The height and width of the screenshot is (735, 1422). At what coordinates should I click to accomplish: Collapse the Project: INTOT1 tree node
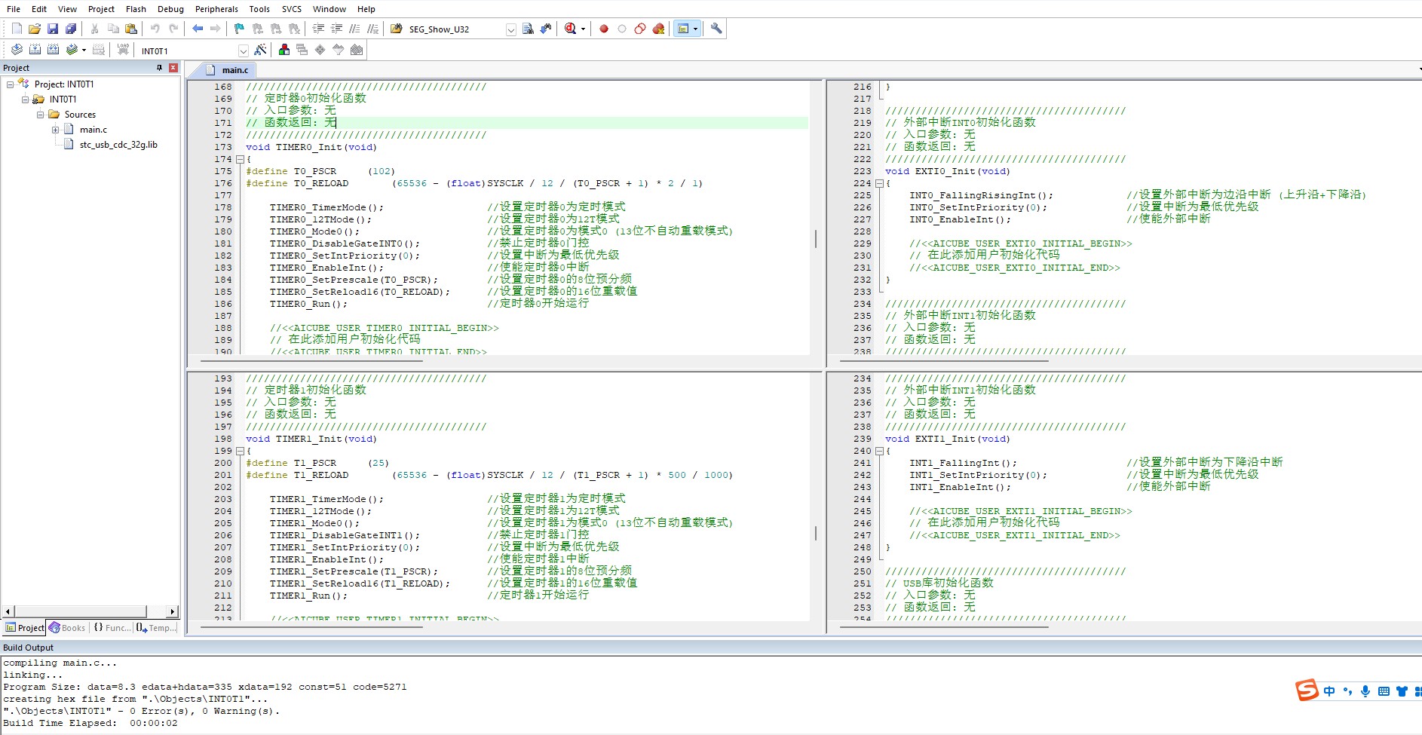[11, 84]
